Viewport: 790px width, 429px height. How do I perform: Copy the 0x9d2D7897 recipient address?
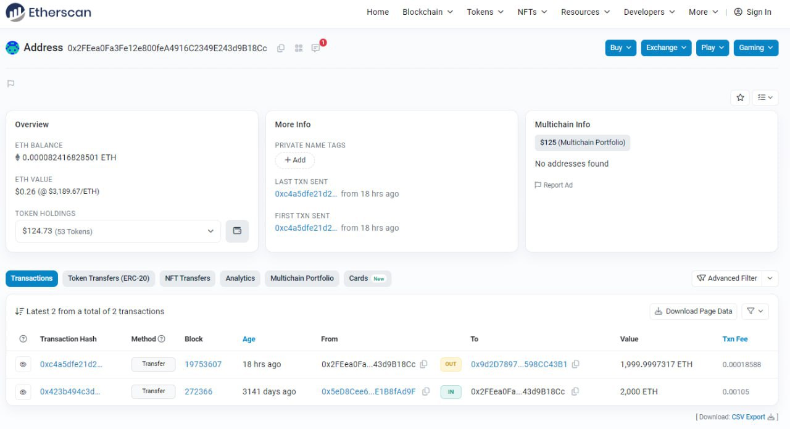(x=575, y=364)
